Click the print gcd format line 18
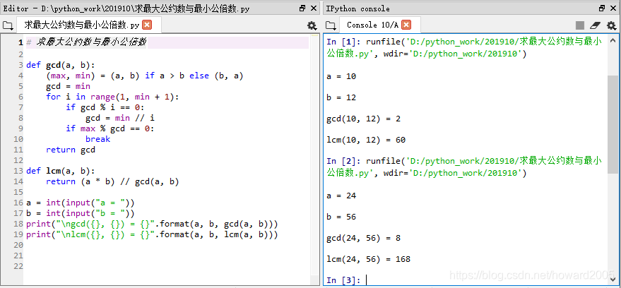This screenshot has width=621, height=288. [152, 224]
